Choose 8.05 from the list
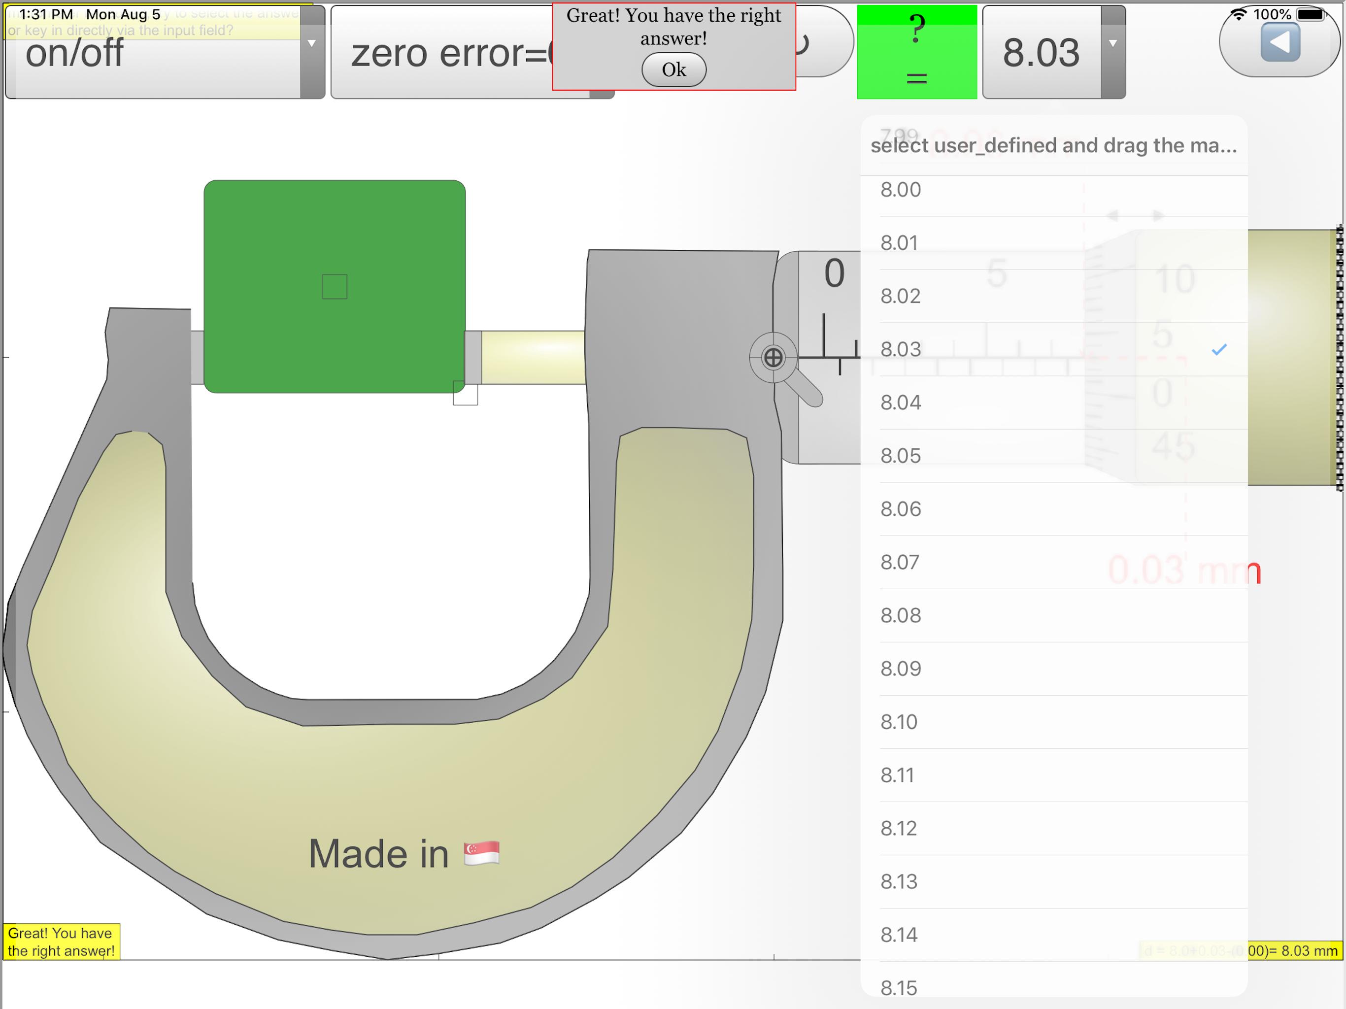1346x1009 pixels. (1054, 456)
